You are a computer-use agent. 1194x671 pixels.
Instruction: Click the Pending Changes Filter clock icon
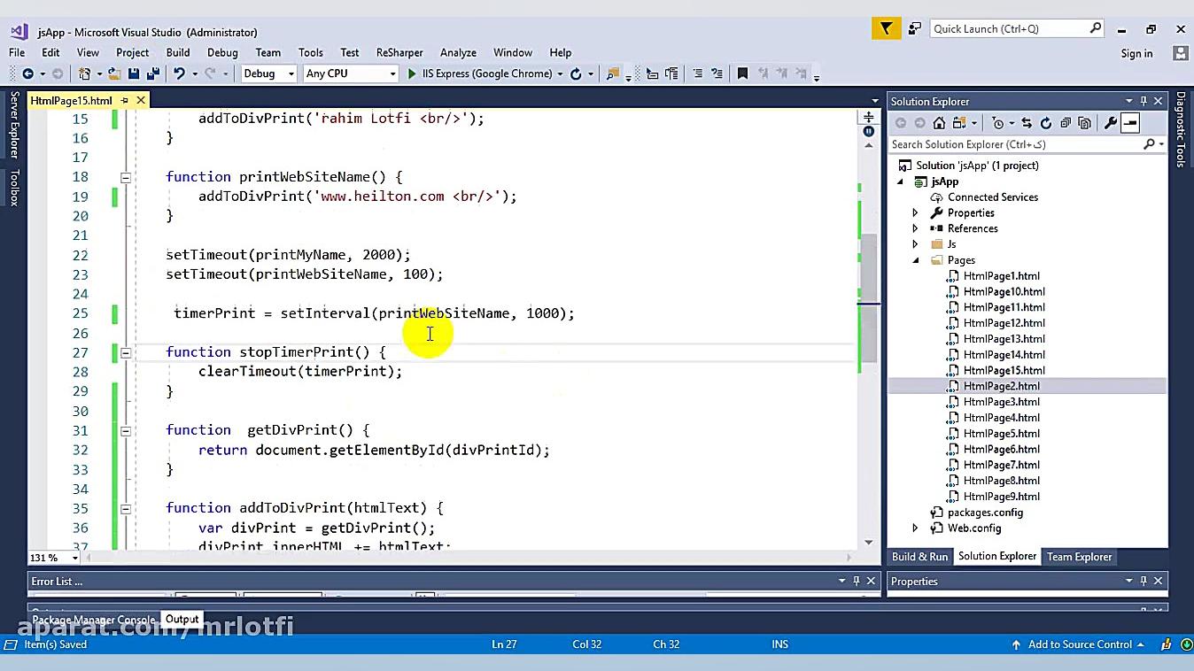(x=998, y=123)
